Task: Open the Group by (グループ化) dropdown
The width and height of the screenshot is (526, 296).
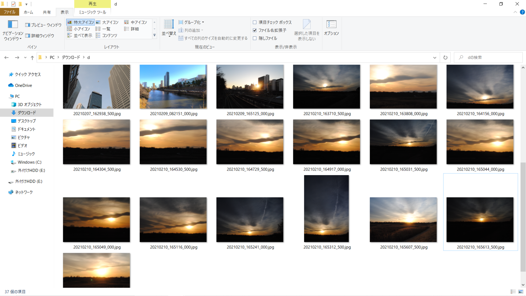Action: (191, 22)
